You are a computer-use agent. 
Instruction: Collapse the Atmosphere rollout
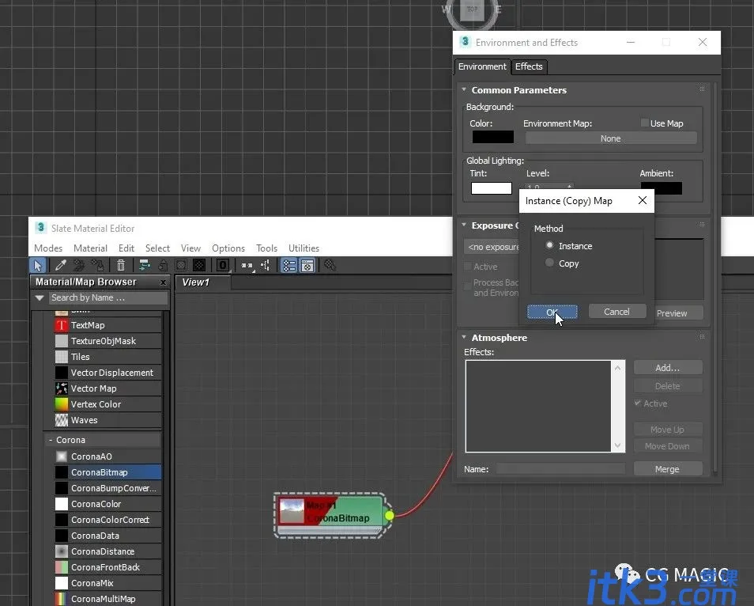click(x=464, y=337)
